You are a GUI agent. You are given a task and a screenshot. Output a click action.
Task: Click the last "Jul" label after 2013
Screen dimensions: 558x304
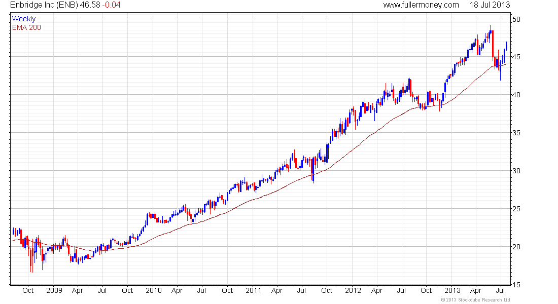pos(501,290)
